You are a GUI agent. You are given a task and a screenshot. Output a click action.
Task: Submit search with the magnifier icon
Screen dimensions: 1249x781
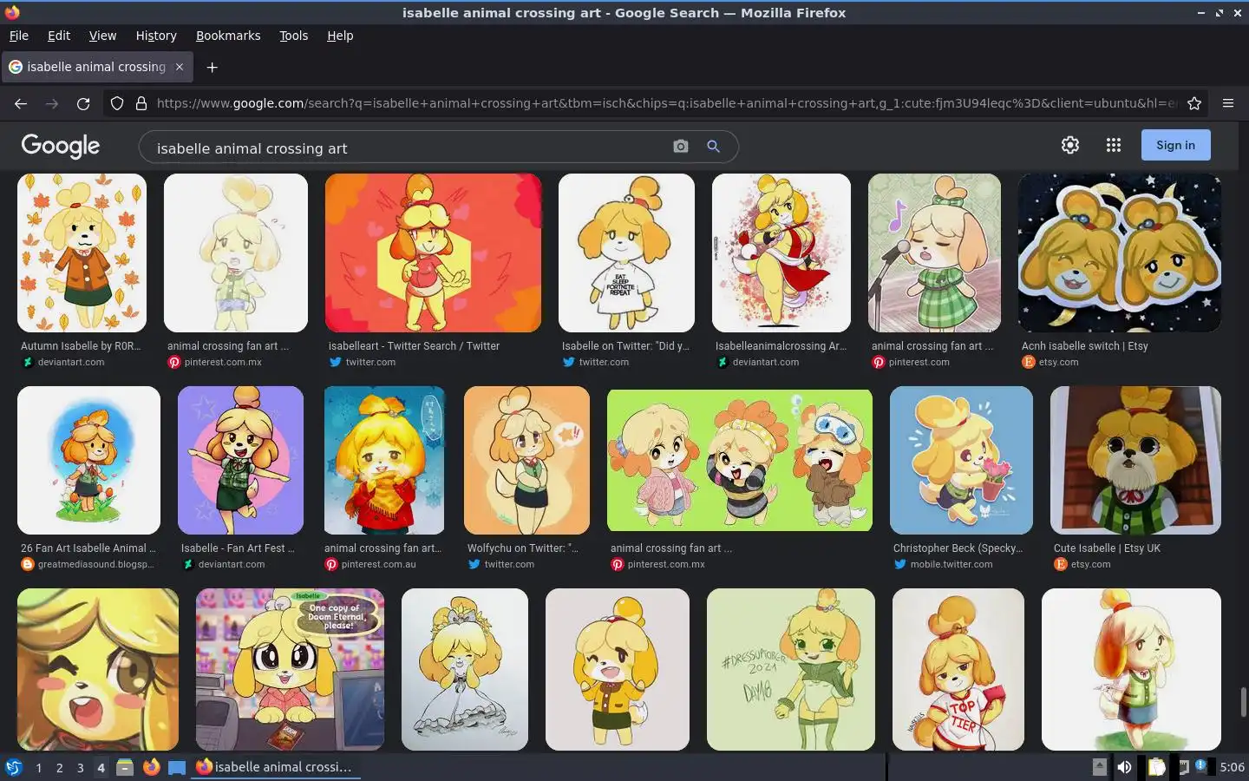point(713,147)
